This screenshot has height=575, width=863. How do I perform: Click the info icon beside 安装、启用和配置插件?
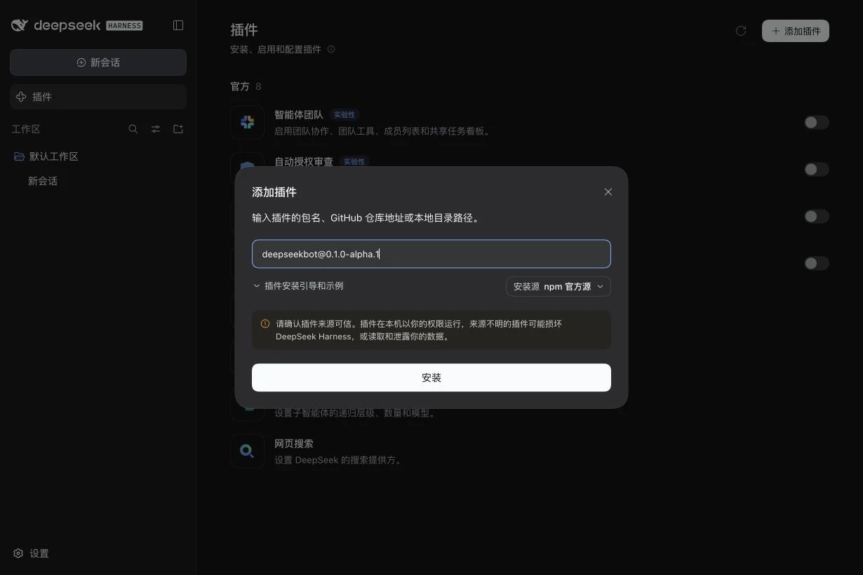[331, 49]
